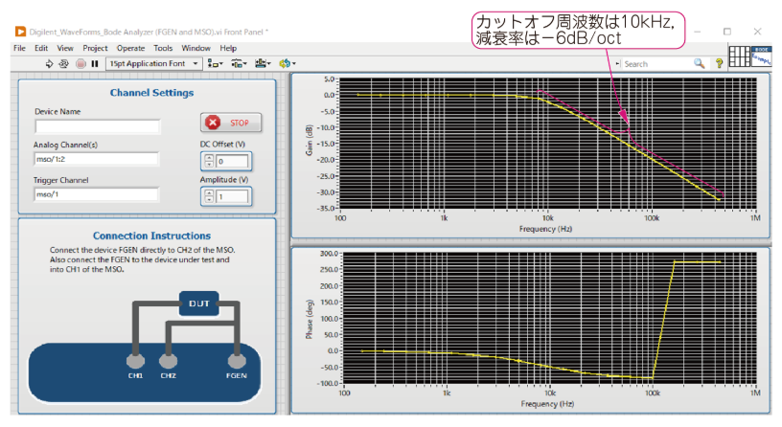Open the Tools menu
Viewport: 782px width, 427px height.
[163, 48]
